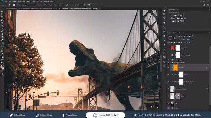Switch to the Paths tab
211x118 pixels.
175,33
